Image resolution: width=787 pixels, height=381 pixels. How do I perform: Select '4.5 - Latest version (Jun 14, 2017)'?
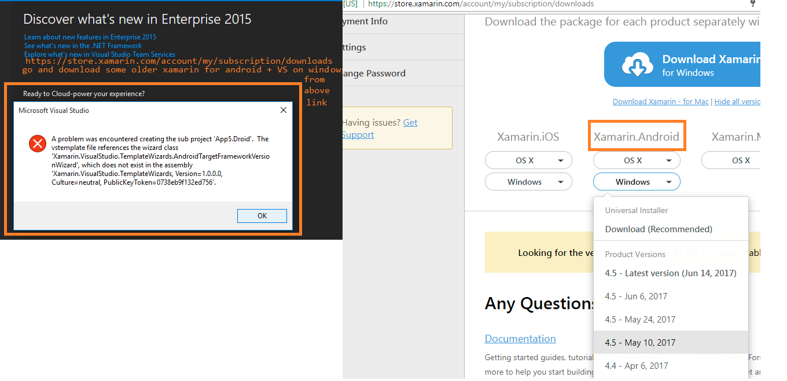(x=671, y=273)
